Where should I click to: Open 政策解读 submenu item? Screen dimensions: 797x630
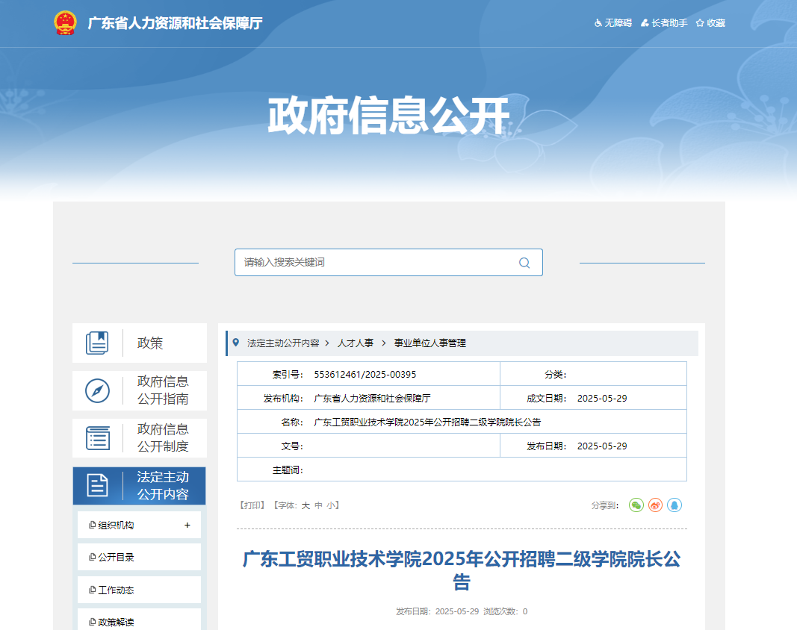pos(139,621)
